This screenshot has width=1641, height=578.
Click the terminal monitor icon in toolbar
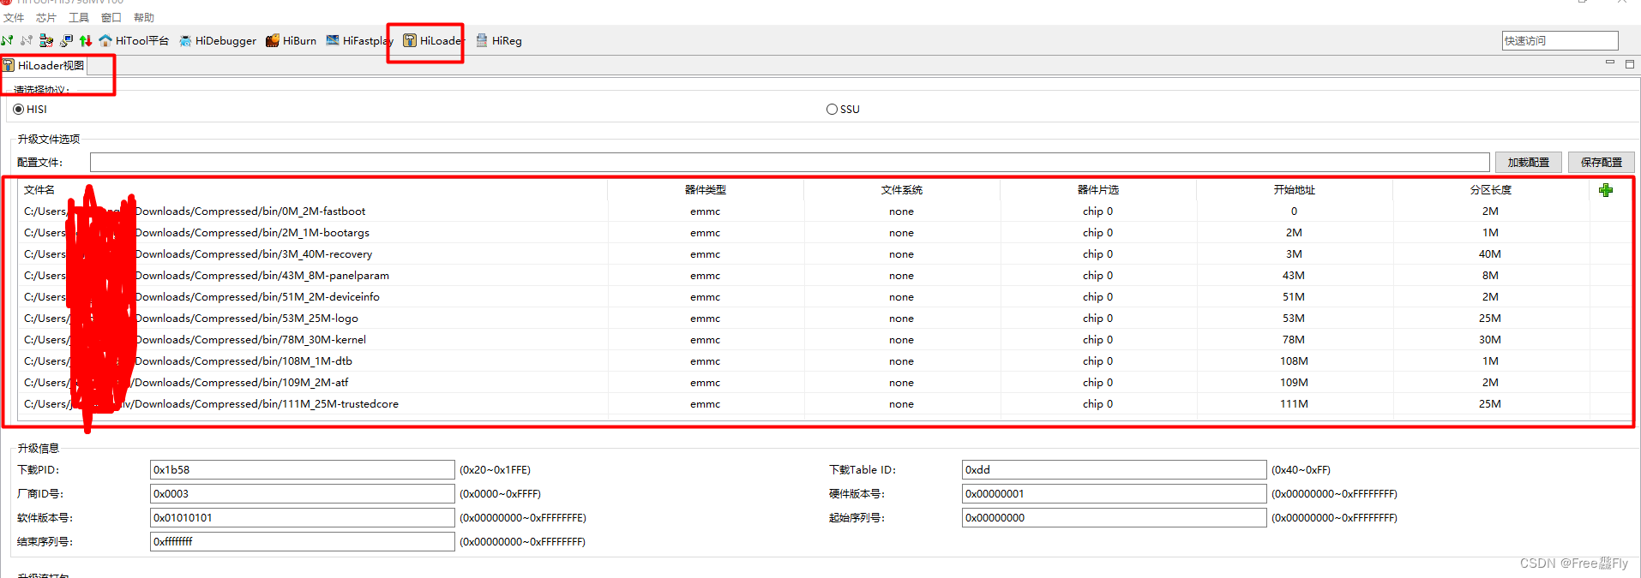[x=66, y=40]
